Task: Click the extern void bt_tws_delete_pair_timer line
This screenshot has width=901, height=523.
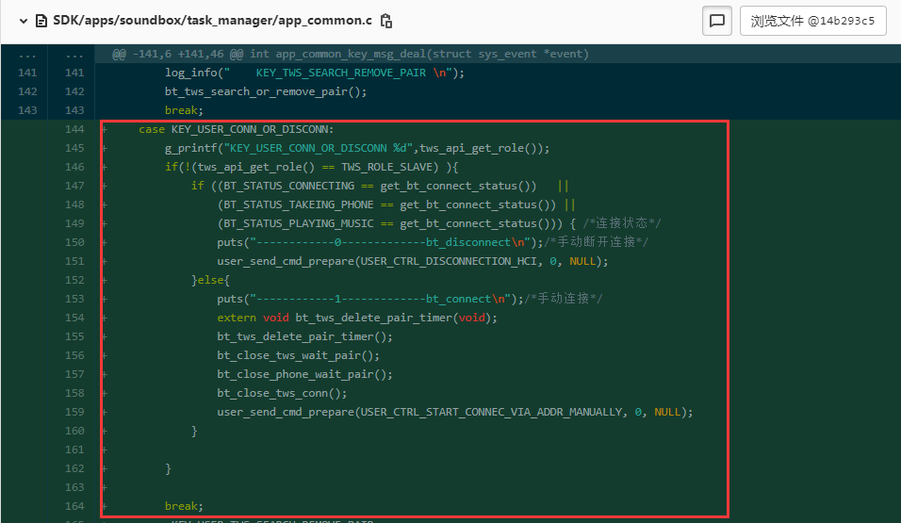Action: [357, 318]
